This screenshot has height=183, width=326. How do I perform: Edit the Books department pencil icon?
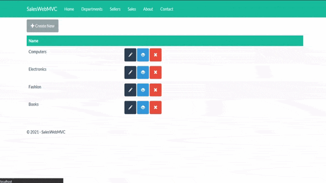pos(130,107)
